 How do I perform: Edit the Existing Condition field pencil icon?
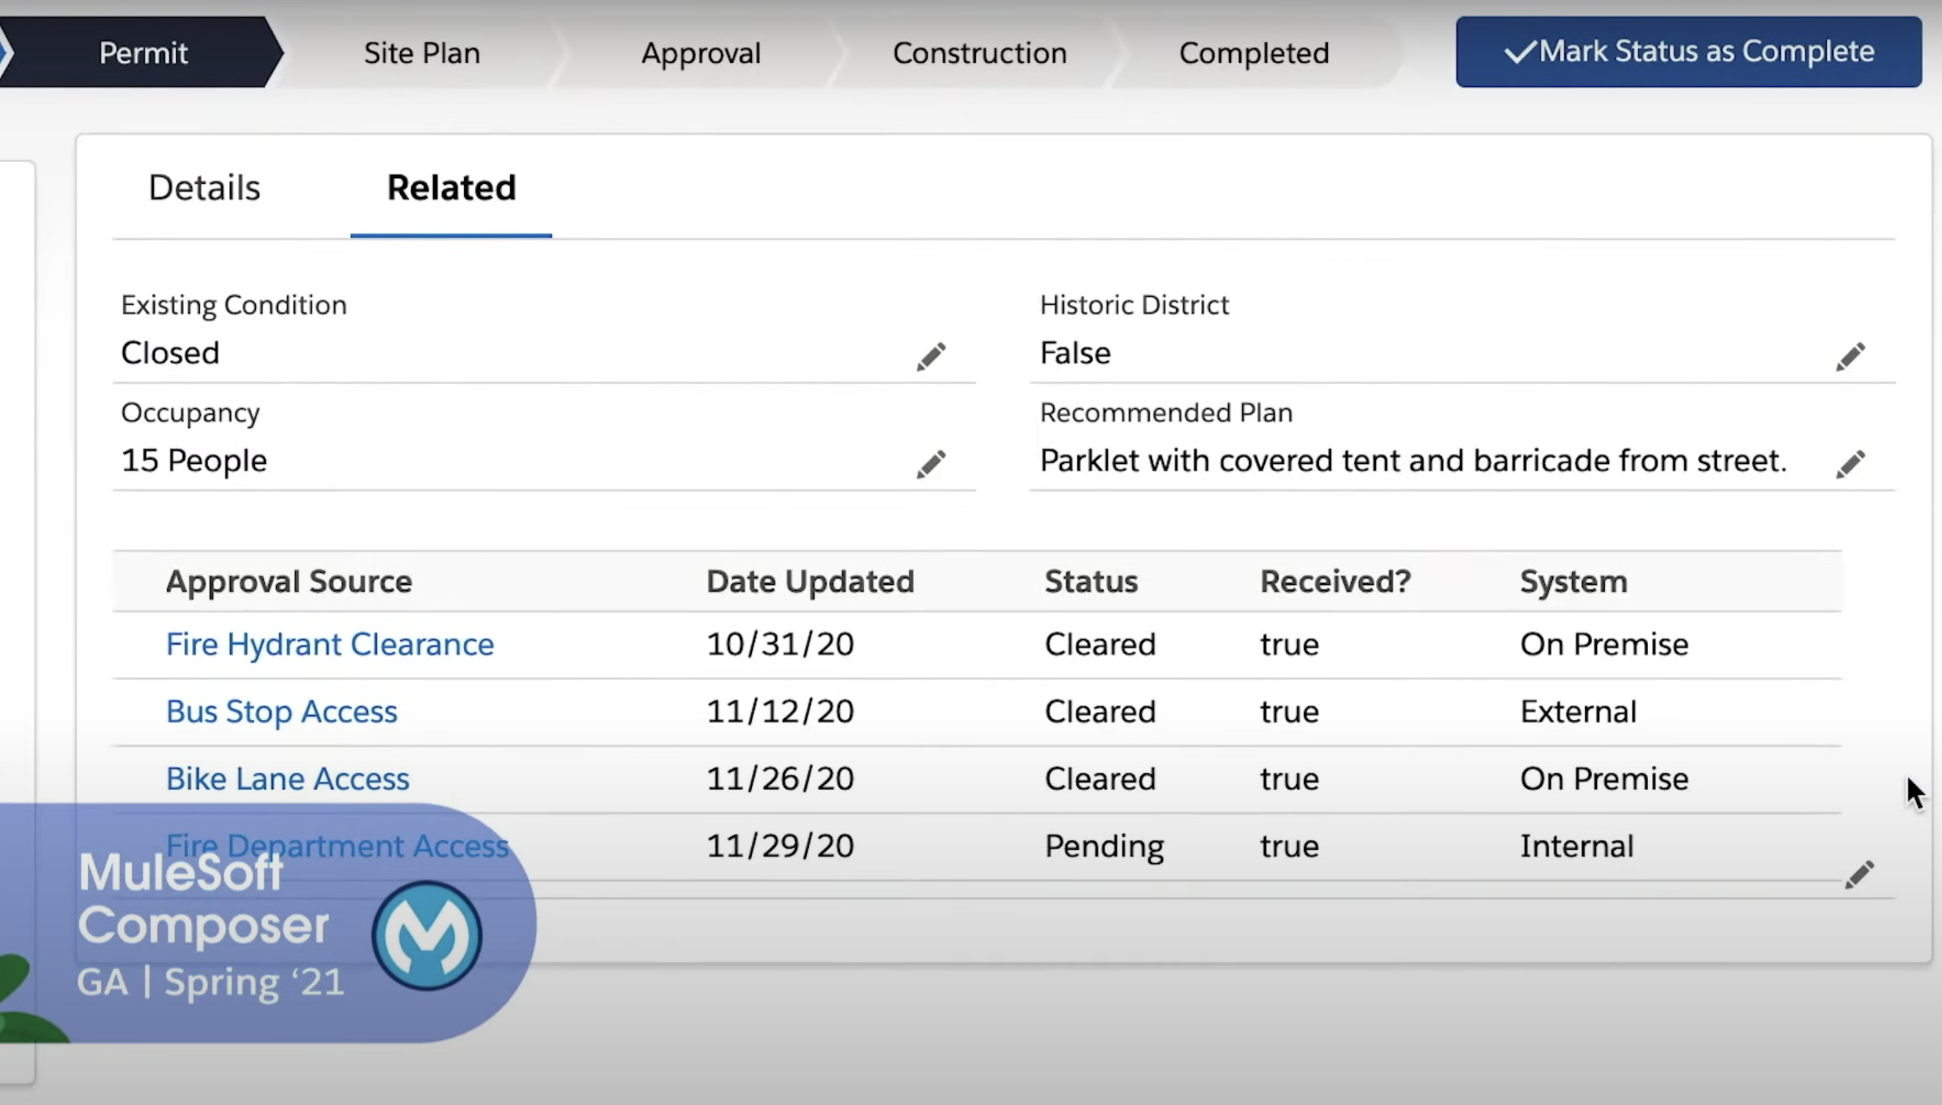(x=931, y=356)
